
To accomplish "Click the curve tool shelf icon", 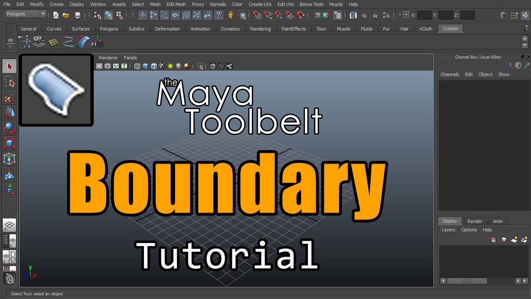I will (68, 42).
